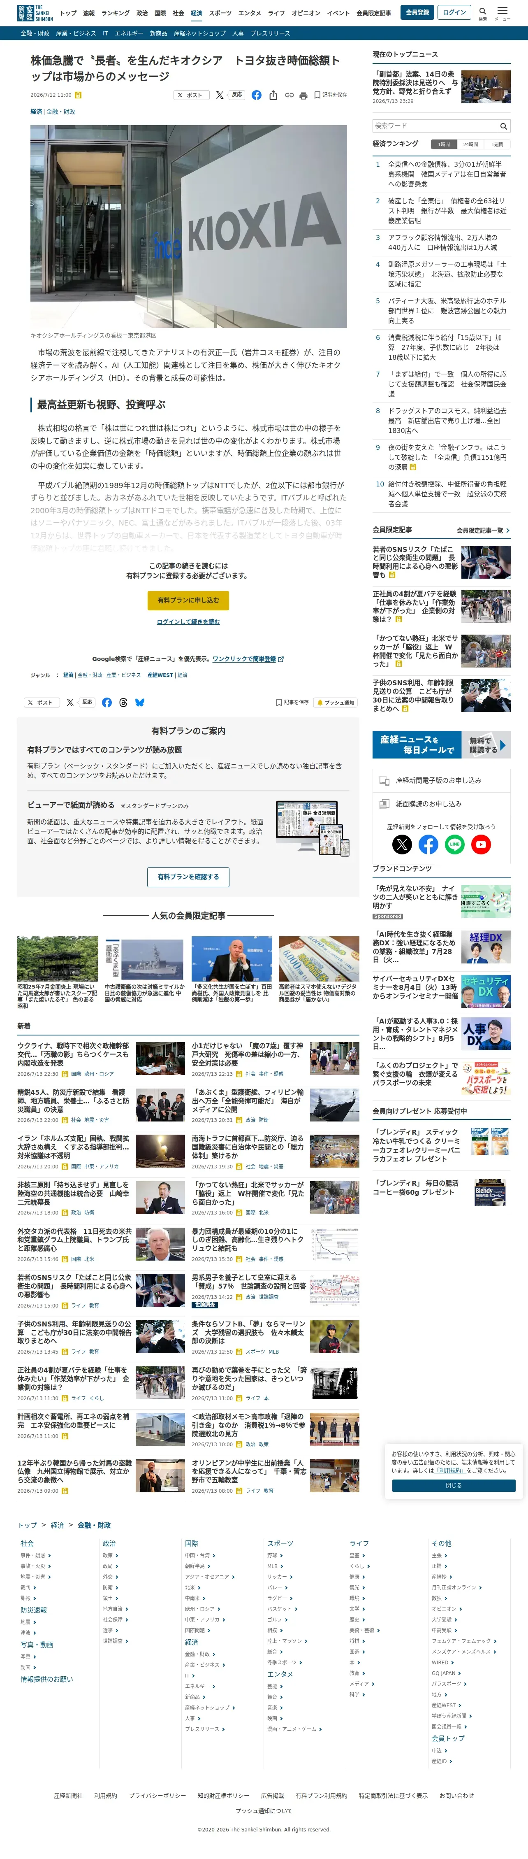528x1859 pixels.
Task: Click 有料プランに申し込む button
Action: coord(188,600)
